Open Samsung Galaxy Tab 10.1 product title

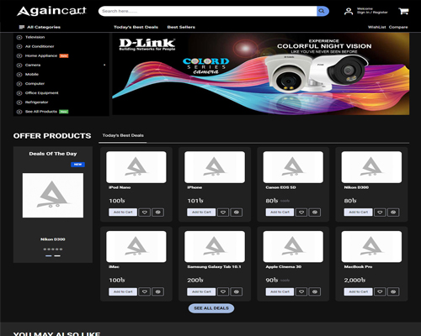[214, 267]
